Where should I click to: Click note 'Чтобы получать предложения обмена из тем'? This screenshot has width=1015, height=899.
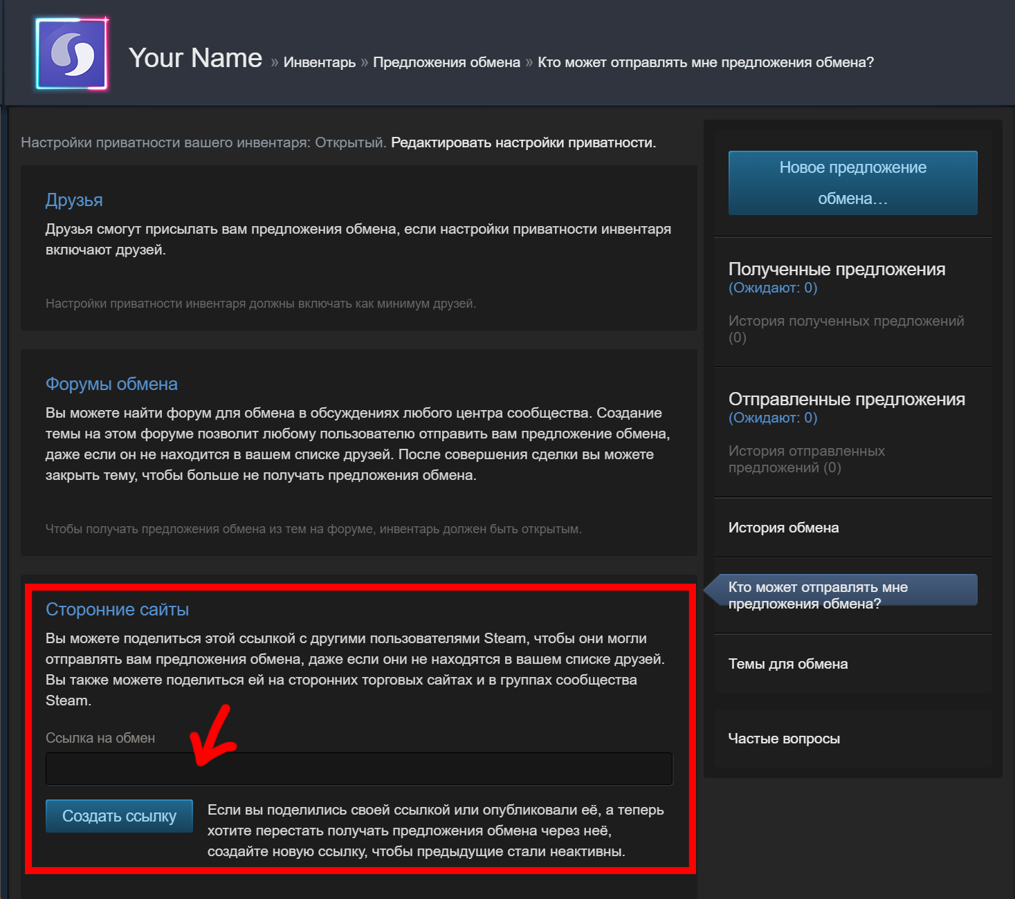click(x=313, y=529)
